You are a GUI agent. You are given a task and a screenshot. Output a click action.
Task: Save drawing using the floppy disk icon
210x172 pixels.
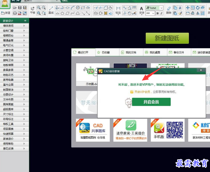(x=20, y=8)
